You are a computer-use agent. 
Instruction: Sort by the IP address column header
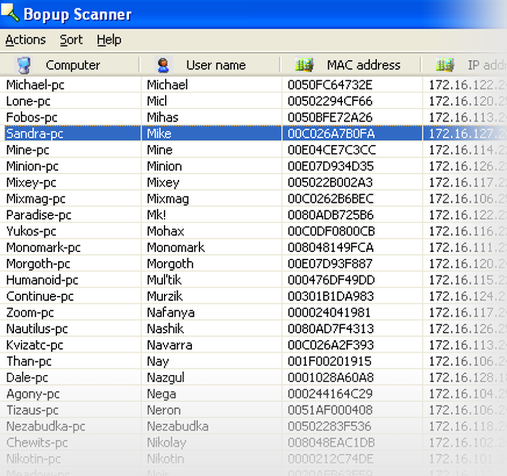(465, 65)
